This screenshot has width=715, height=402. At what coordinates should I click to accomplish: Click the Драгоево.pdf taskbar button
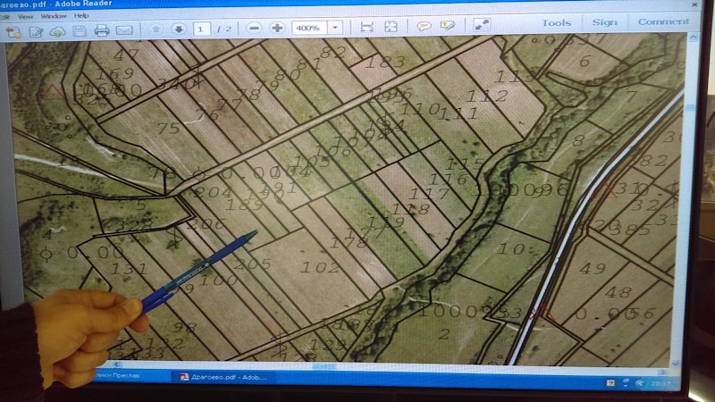[x=223, y=377]
